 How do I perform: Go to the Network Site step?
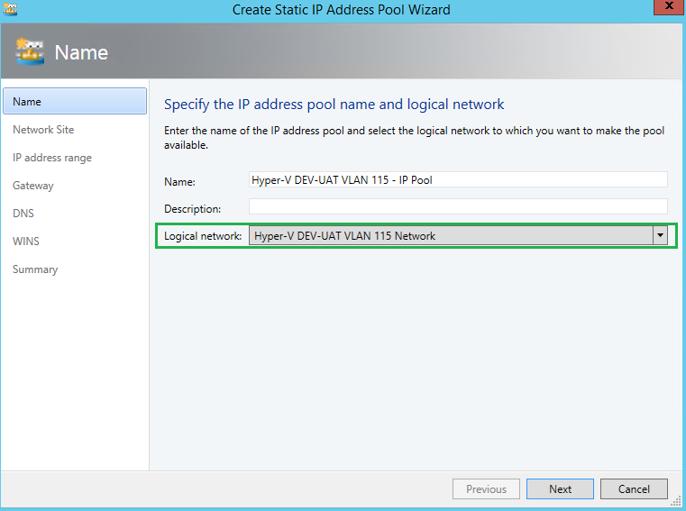click(x=43, y=130)
